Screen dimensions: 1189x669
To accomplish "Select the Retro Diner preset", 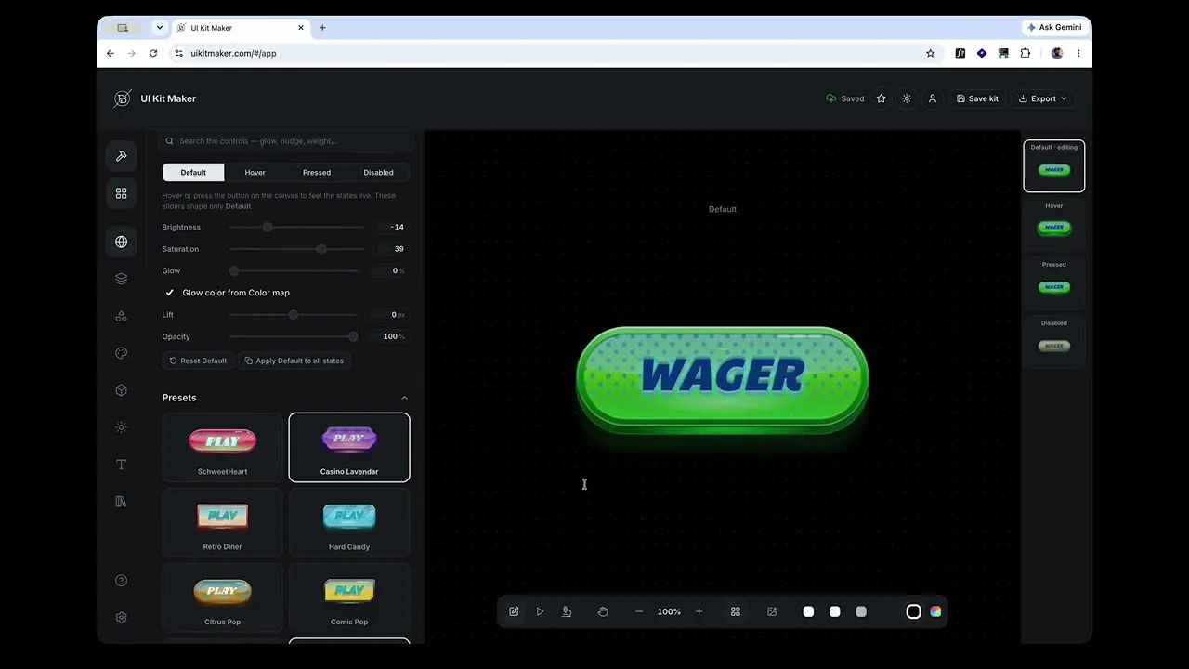I will 223,522.
